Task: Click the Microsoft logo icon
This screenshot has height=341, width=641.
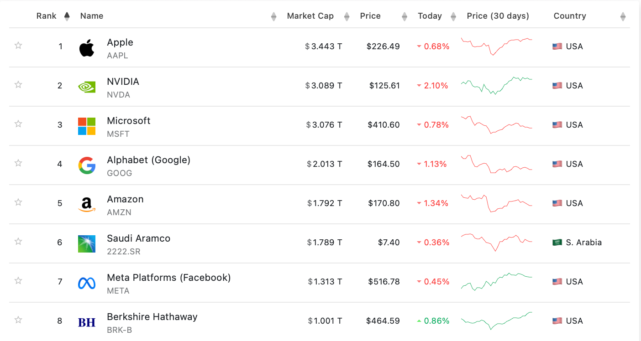Action: click(87, 126)
